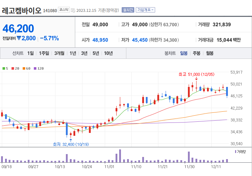Image resolution: width=252 pixels, height=176 pixels.
Task: Click the orange 60-day moving average swatch
Action: click(24, 69)
